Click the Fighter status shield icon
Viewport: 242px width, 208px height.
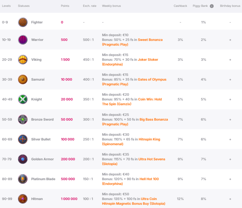[x=23, y=22]
